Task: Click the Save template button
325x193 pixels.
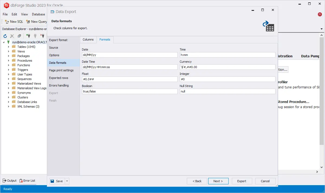Action: 57,181
